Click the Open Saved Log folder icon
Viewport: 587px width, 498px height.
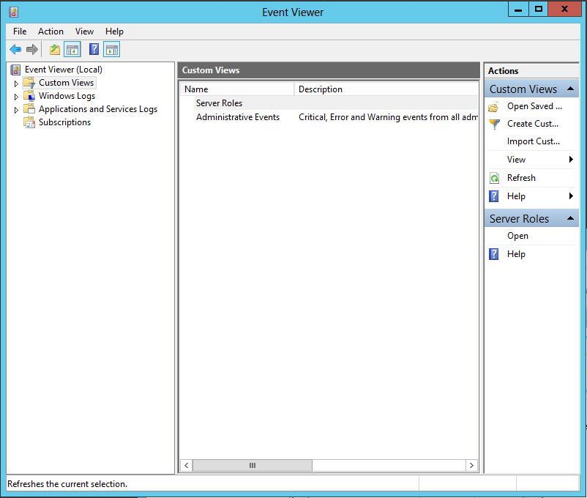coord(494,106)
